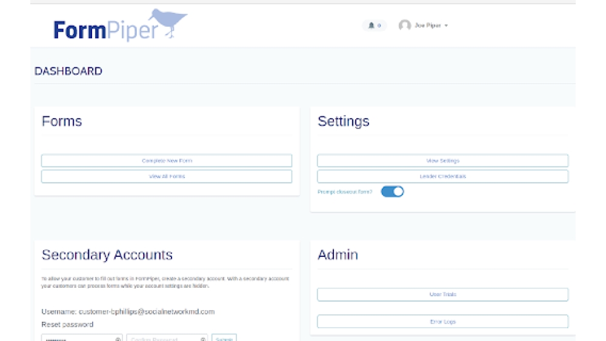The width and height of the screenshot is (606, 341).
Task: Click the Prompt closeout form? label
Action: [x=345, y=192]
